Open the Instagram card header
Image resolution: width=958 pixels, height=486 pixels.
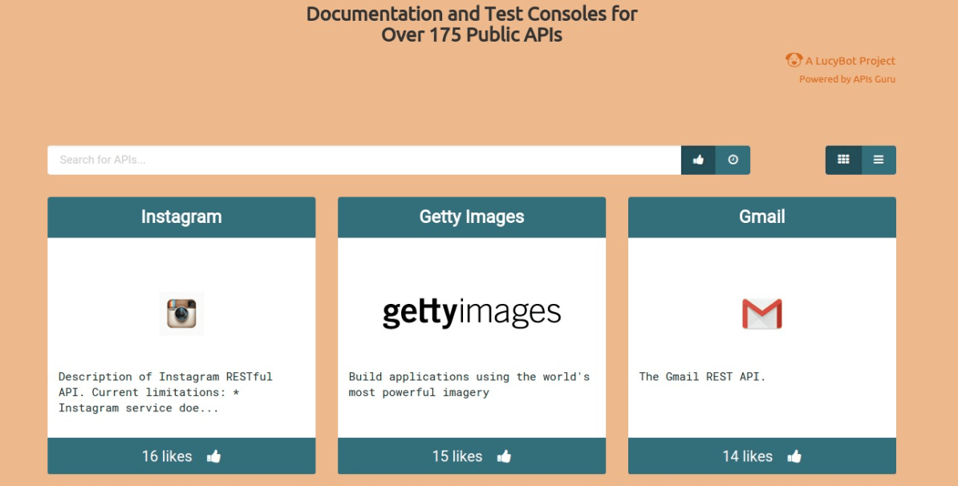click(x=181, y=217)
